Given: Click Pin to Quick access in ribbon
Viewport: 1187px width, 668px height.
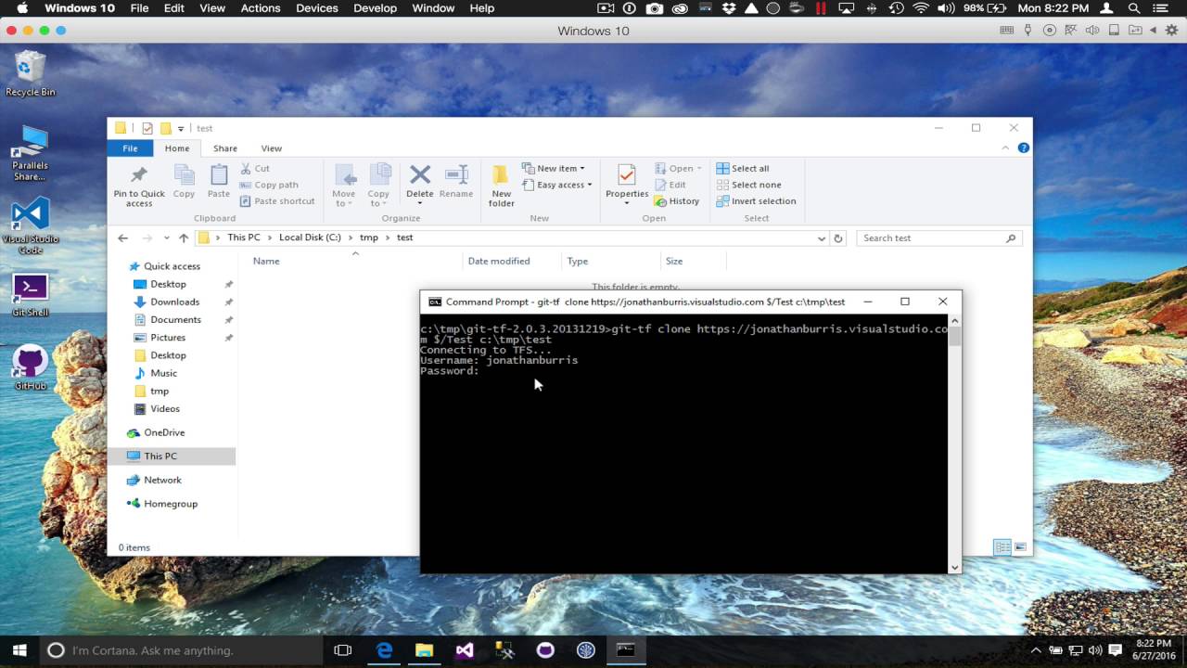Looking at the screenshot, I should click(139, 186).
